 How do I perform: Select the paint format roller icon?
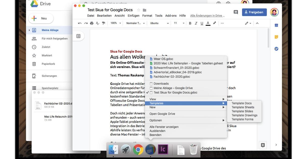[104, 23]
